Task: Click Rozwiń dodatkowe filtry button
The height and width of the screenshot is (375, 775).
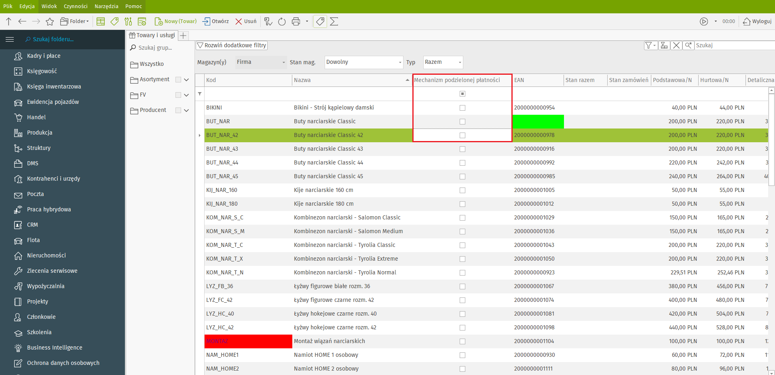Action: 232,45
